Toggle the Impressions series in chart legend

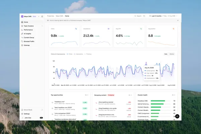pyautogui.click(x=78, y=54)
